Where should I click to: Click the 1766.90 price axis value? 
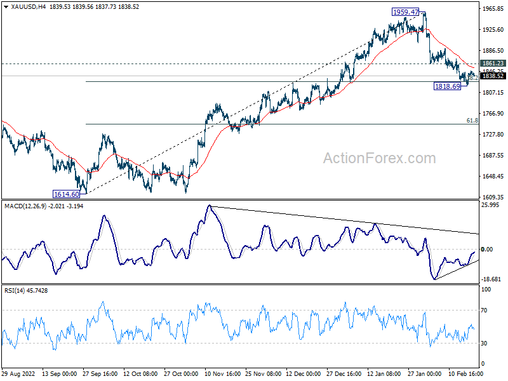tap(493, 114)
